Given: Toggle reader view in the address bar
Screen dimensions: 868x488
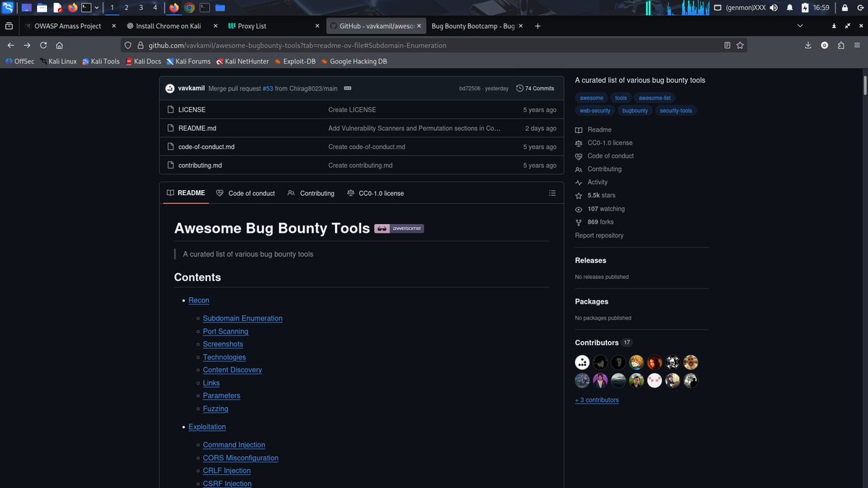Looking at the screenshot, I should (x=727, y=45).
